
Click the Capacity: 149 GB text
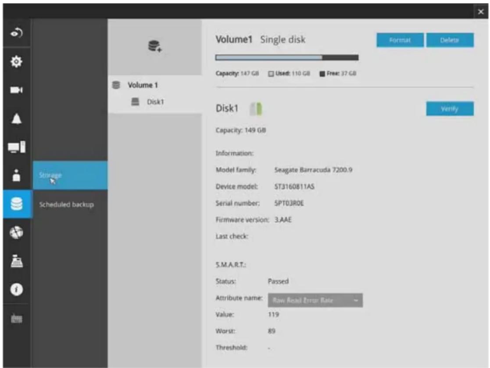[x=241, y=130]
